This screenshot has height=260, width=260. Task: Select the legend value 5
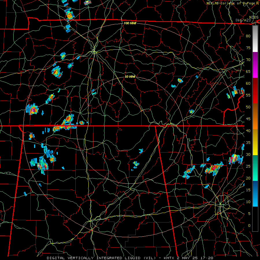pyautogui.click(x=249, y=214)
